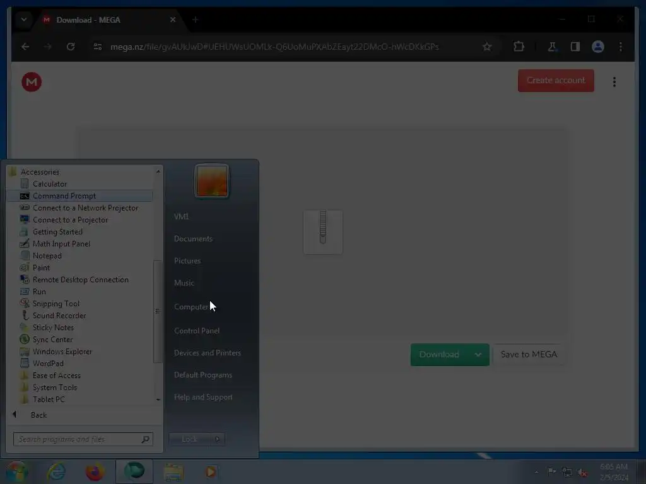Open Command Prompt from Accessories
The height and width of the screenshot is (484, 646).
[79, 196]
